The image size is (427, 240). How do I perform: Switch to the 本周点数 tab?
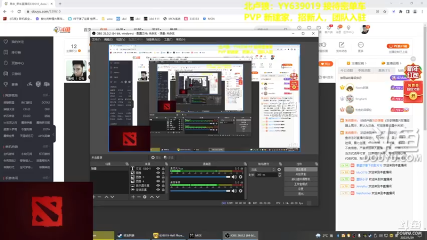click(364, 70)
